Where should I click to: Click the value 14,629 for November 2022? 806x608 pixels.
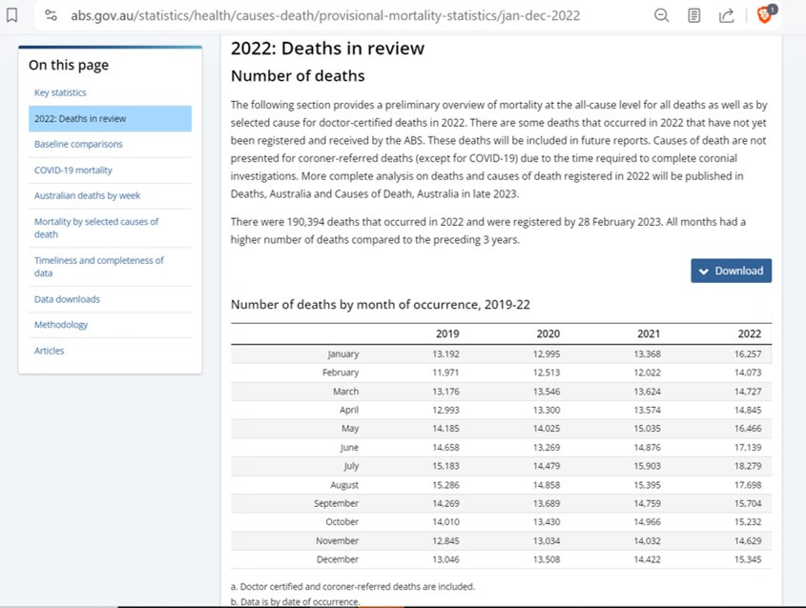pyautogui.click(x=748, y=540)
